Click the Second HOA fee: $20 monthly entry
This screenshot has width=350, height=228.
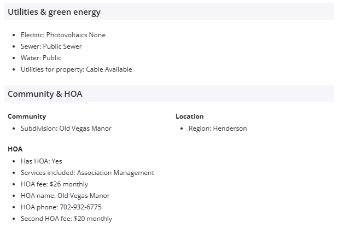(66, 219)
